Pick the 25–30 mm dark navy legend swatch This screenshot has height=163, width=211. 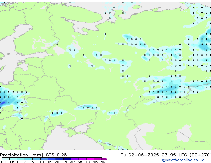pyautogui.click(x=67, y=159)
